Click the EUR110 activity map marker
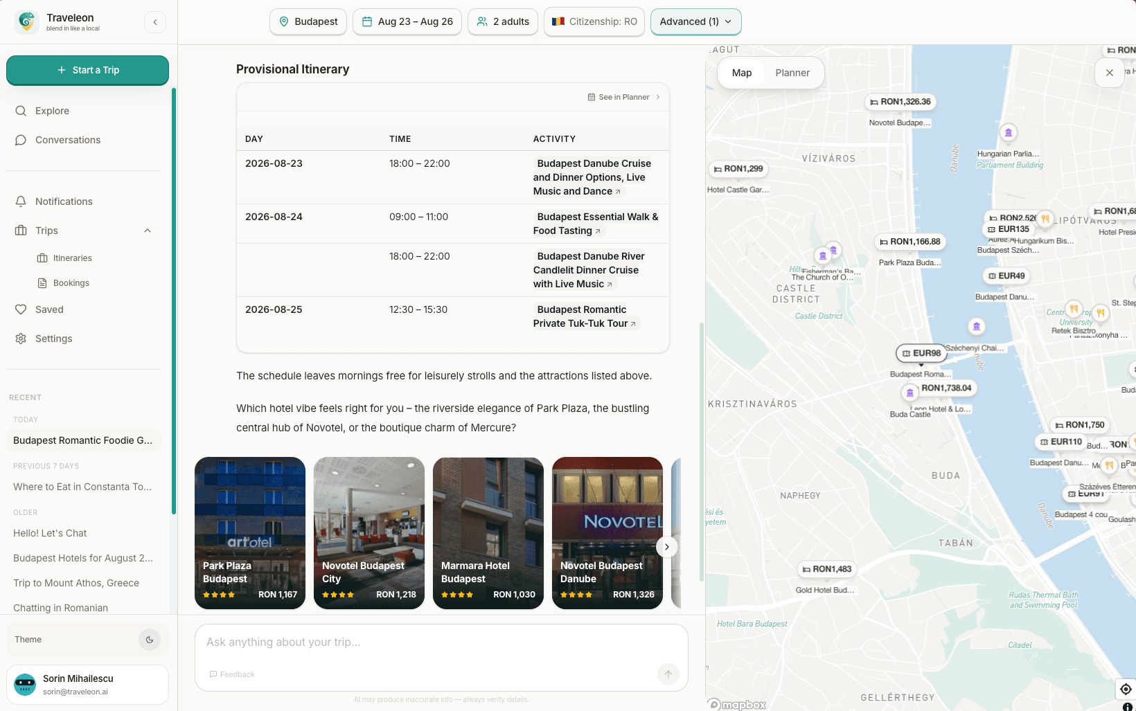The image size is (1136, 711). tap(1061, 442)
